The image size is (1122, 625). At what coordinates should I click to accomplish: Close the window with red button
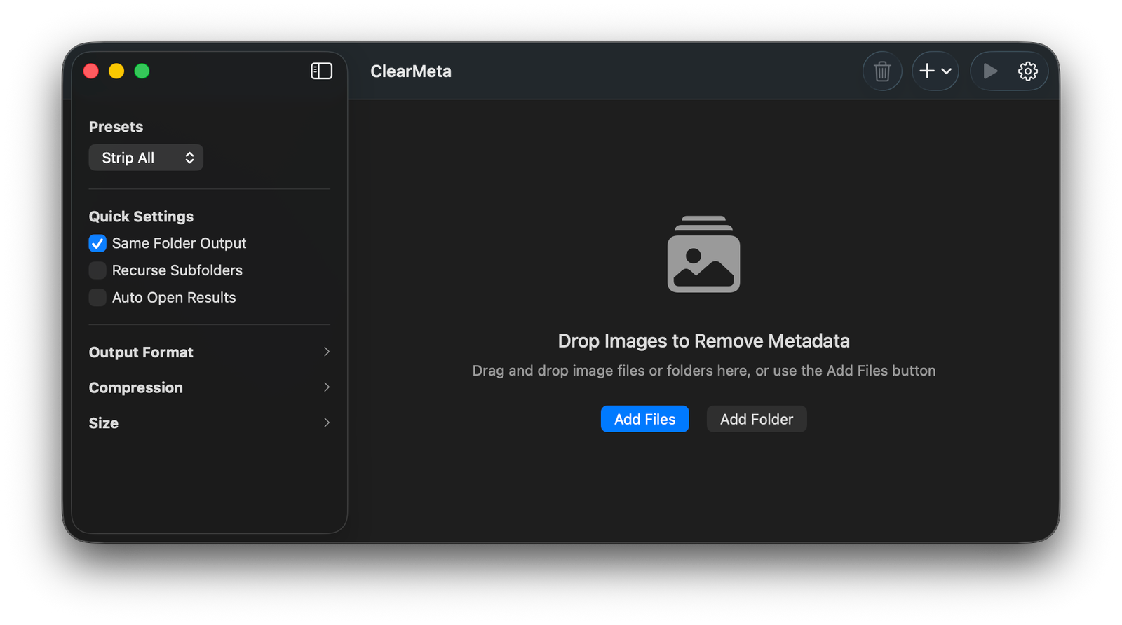[x=91, y=71]
